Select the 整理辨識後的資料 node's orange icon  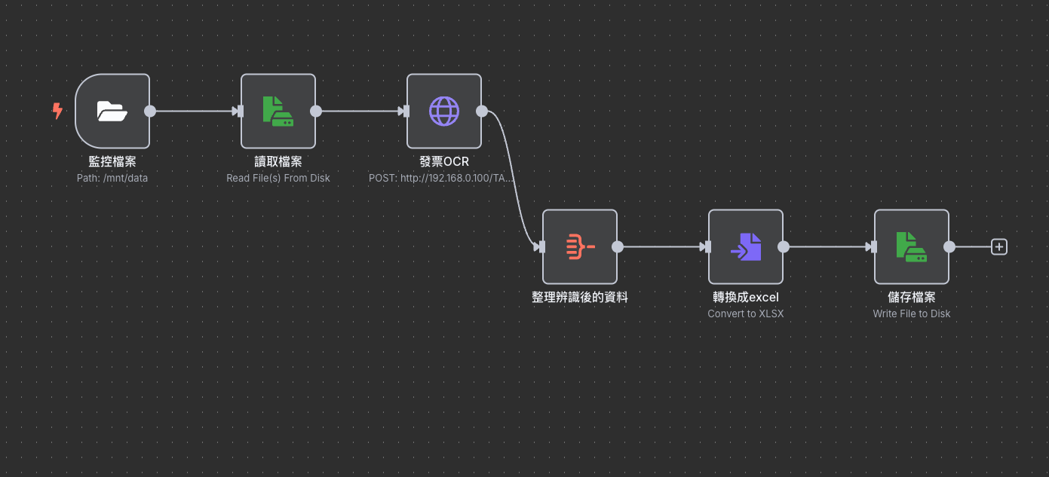point(579,246)
